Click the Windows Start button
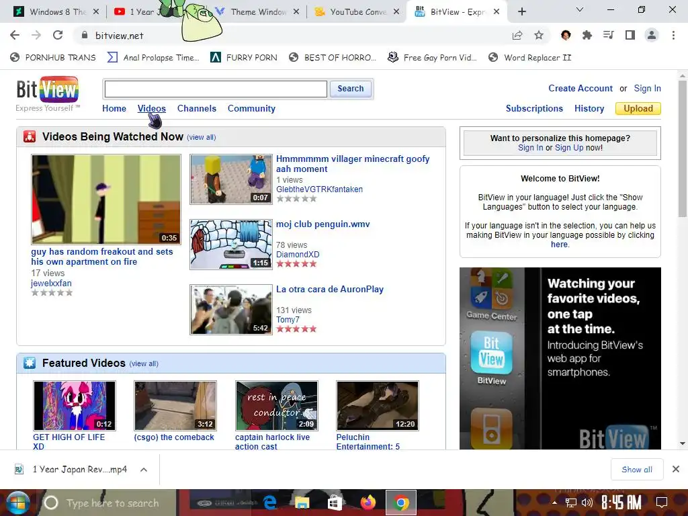Image resolution: width=688 pixels, height=516 pixels. (x=17, y=503)
